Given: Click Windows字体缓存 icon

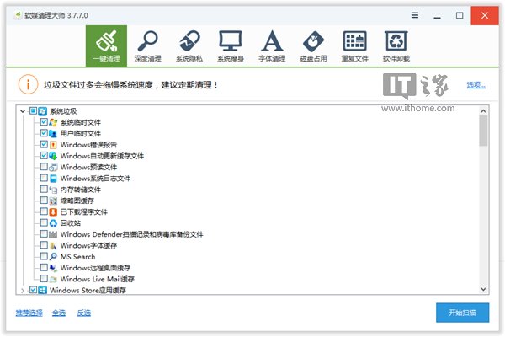Looking at the screenshot, I should 53,245.
